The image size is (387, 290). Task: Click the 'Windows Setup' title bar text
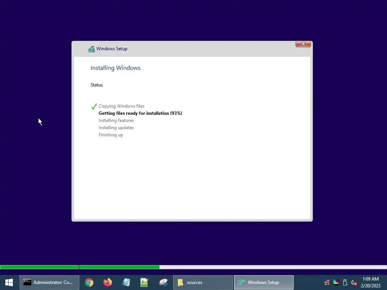[x=112, y=49]
